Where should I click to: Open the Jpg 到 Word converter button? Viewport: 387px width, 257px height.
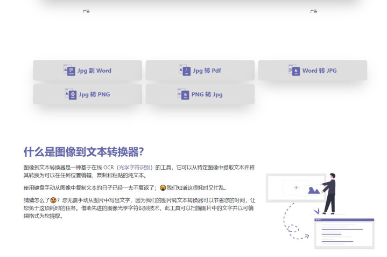[87, 70]
